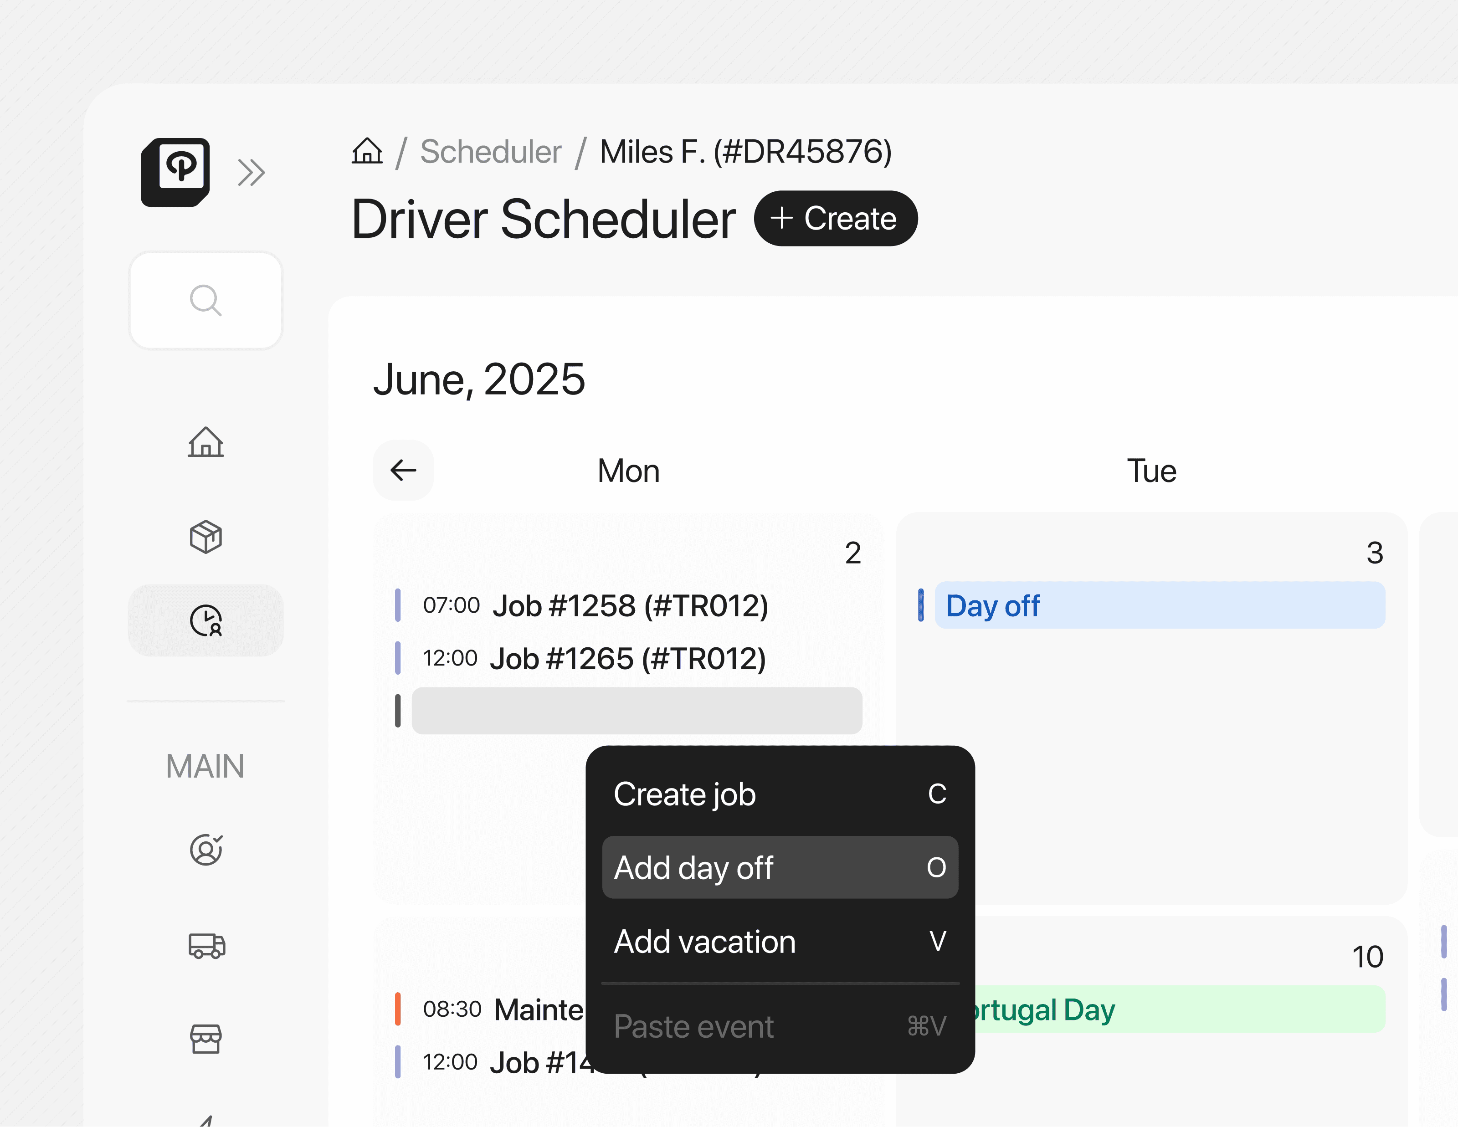Open Home from sidebar house icon
Viewport: 1458px width, 1127px height.
[205, 442]
